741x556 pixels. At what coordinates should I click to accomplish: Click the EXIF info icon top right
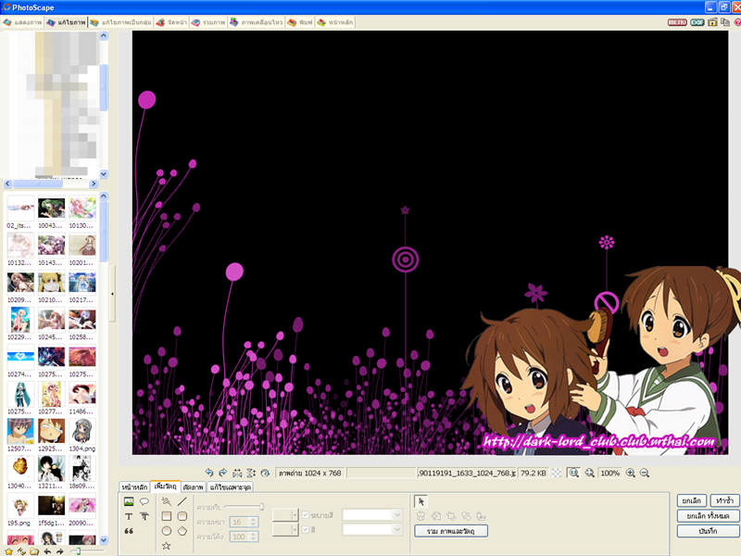(x=697, y=22)
